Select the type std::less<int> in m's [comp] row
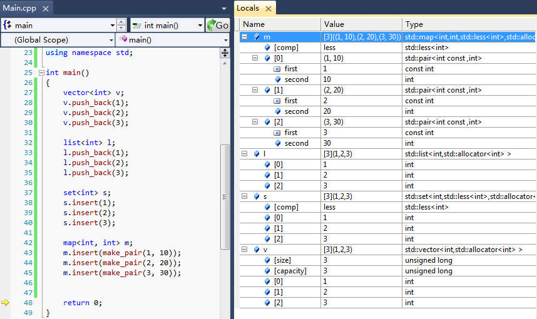Viewport: 537px width, 319px height. (x=426, y=48)
